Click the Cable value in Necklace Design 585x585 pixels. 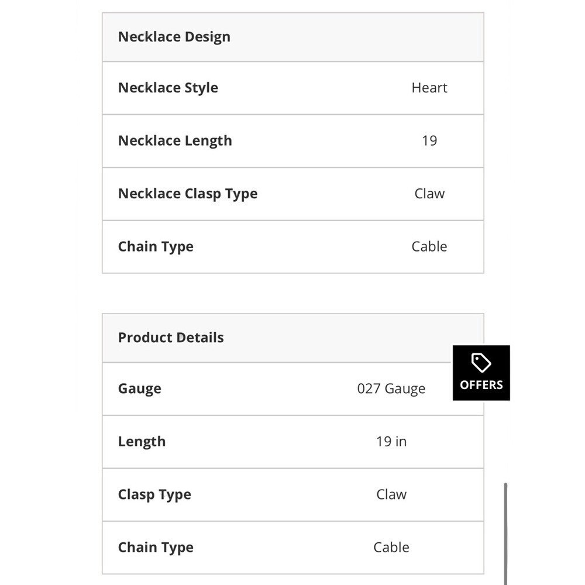[429, 247]
